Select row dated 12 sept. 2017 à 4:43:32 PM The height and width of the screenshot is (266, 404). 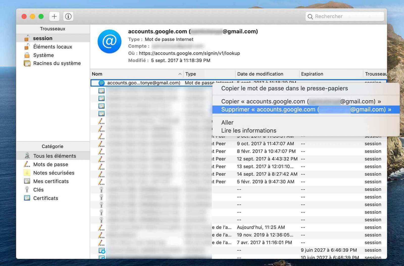pos(239,159)
